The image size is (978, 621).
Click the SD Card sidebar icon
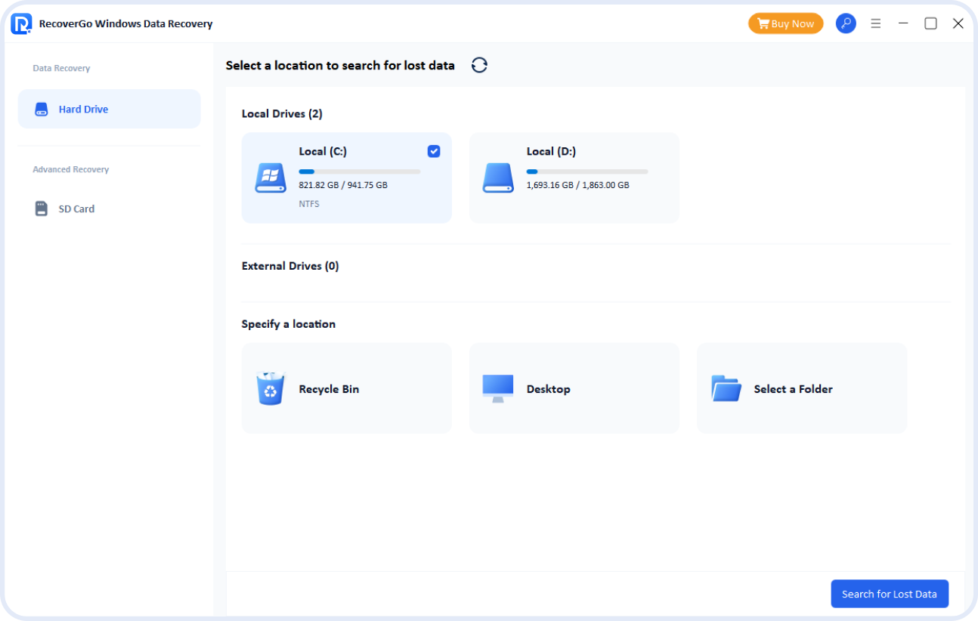42,209
